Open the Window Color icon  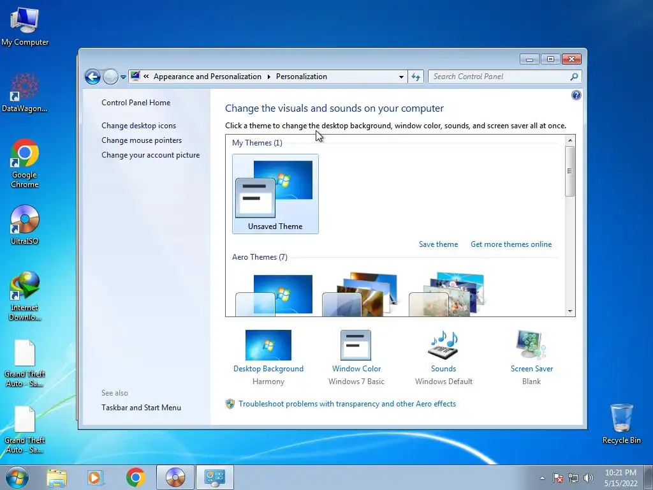click(x=356, y=345)
